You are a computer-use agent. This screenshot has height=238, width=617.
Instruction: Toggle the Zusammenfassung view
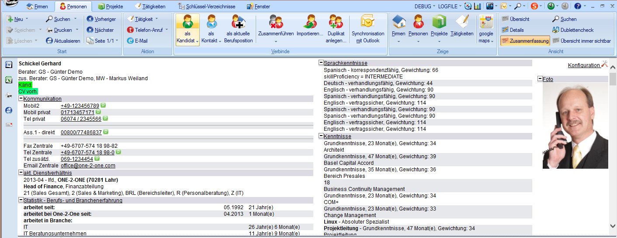(525, 41)
